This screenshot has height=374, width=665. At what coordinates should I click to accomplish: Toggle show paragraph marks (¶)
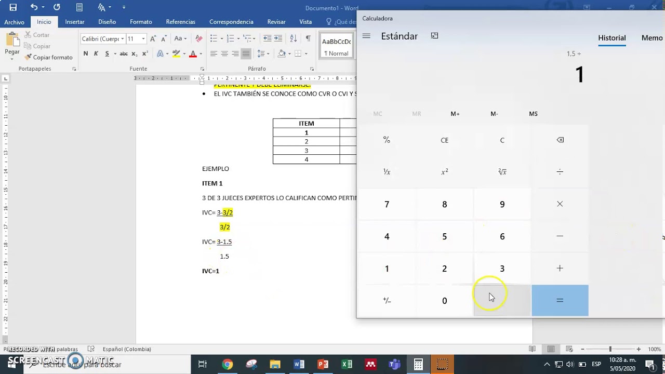[x=308, y=38]
